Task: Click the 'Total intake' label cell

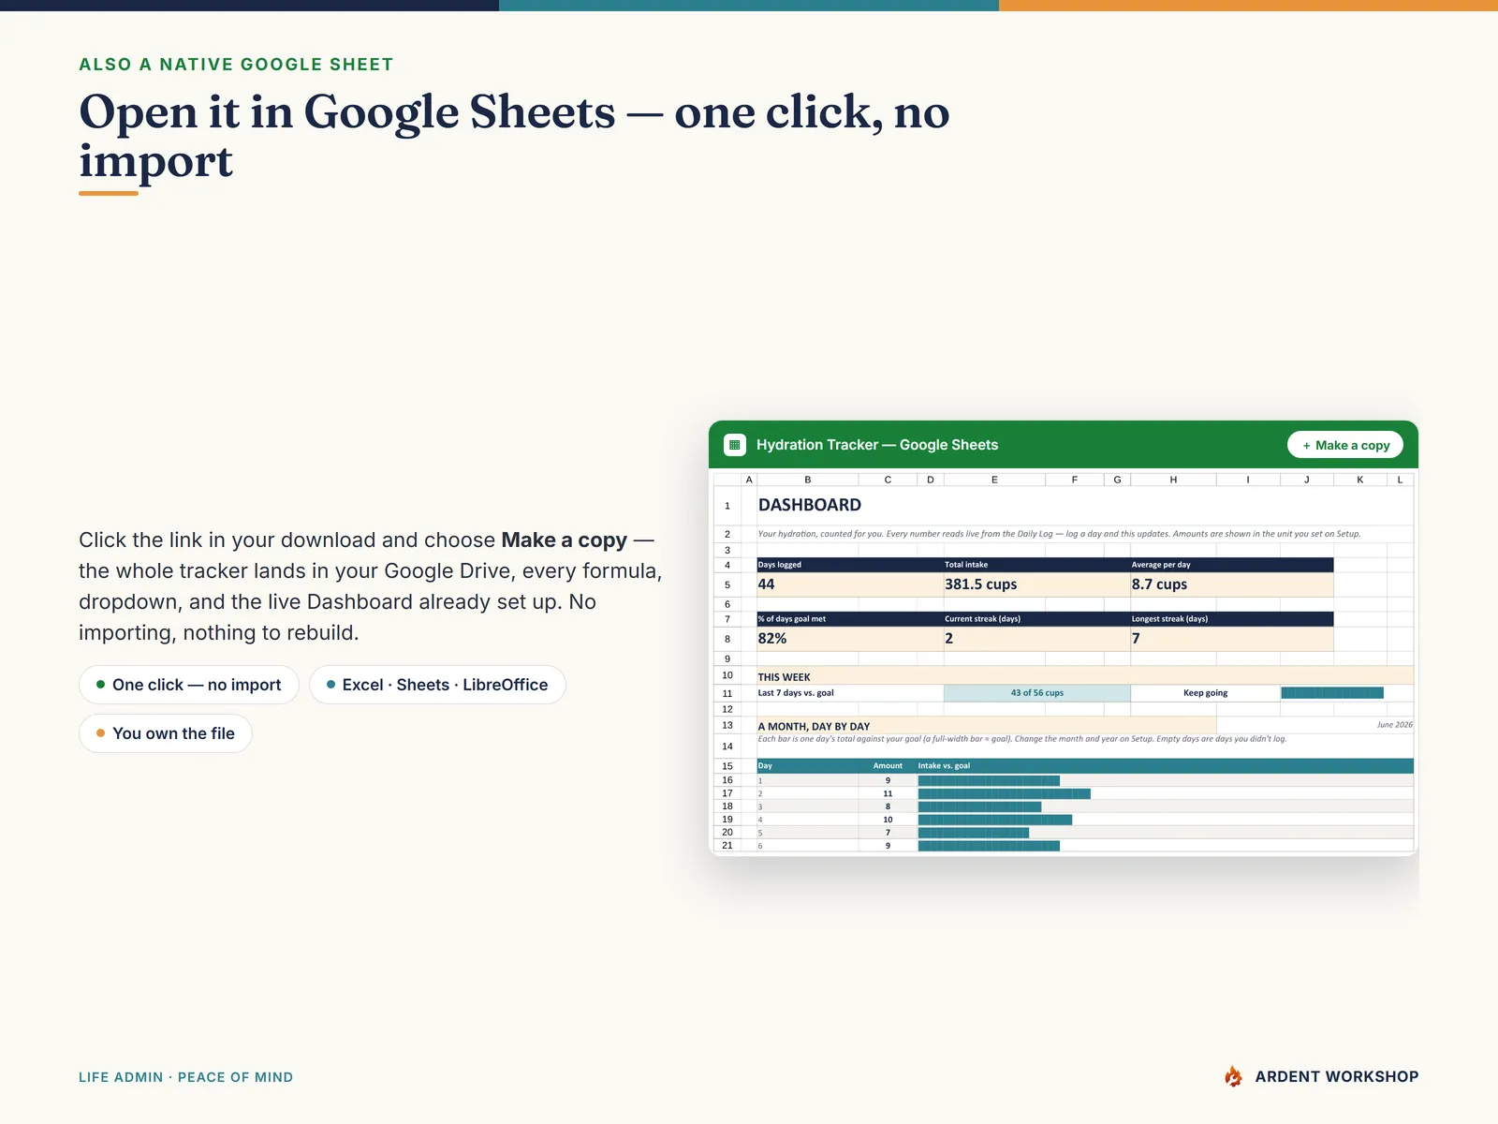Action: click(1037, 565)
